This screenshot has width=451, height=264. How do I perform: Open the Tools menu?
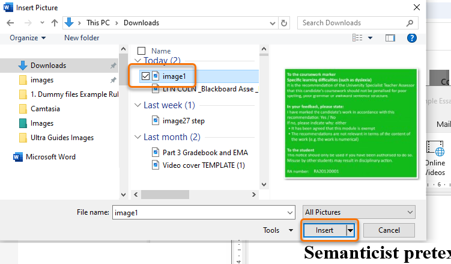pyautogui.click(x=275, y=230)
